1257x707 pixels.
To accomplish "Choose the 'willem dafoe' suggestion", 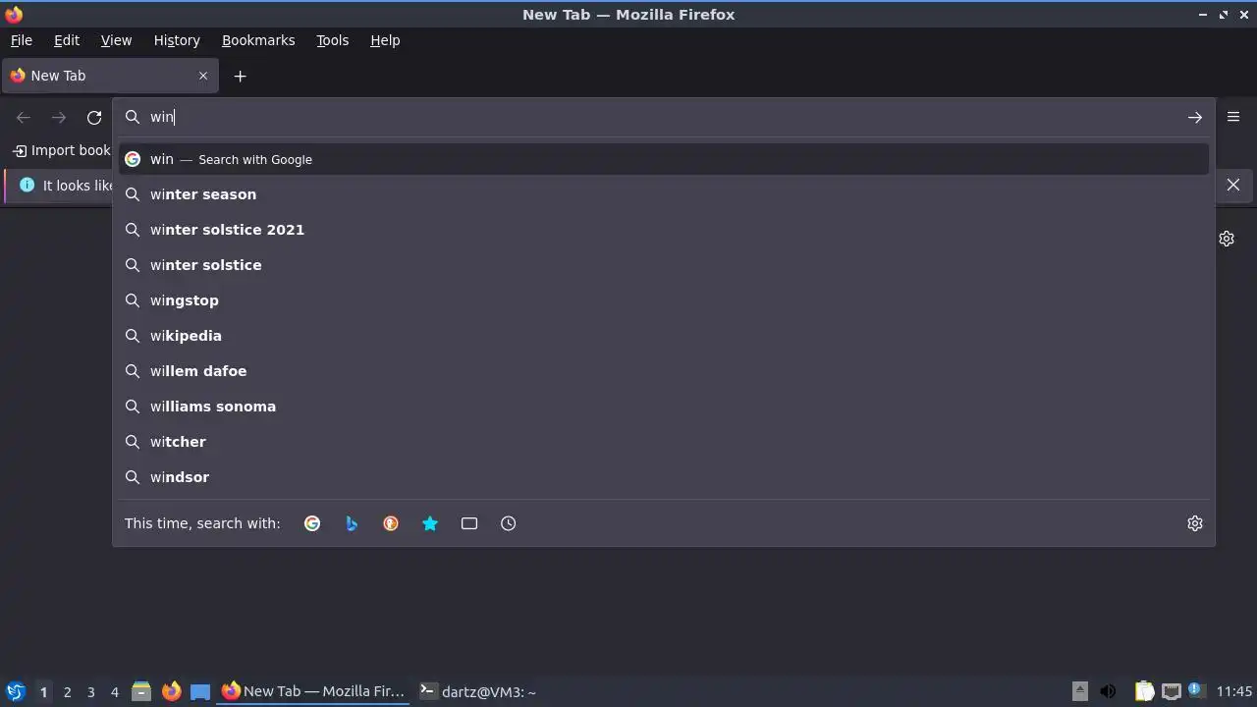I will pyautogui.click(x=664, y=371).
